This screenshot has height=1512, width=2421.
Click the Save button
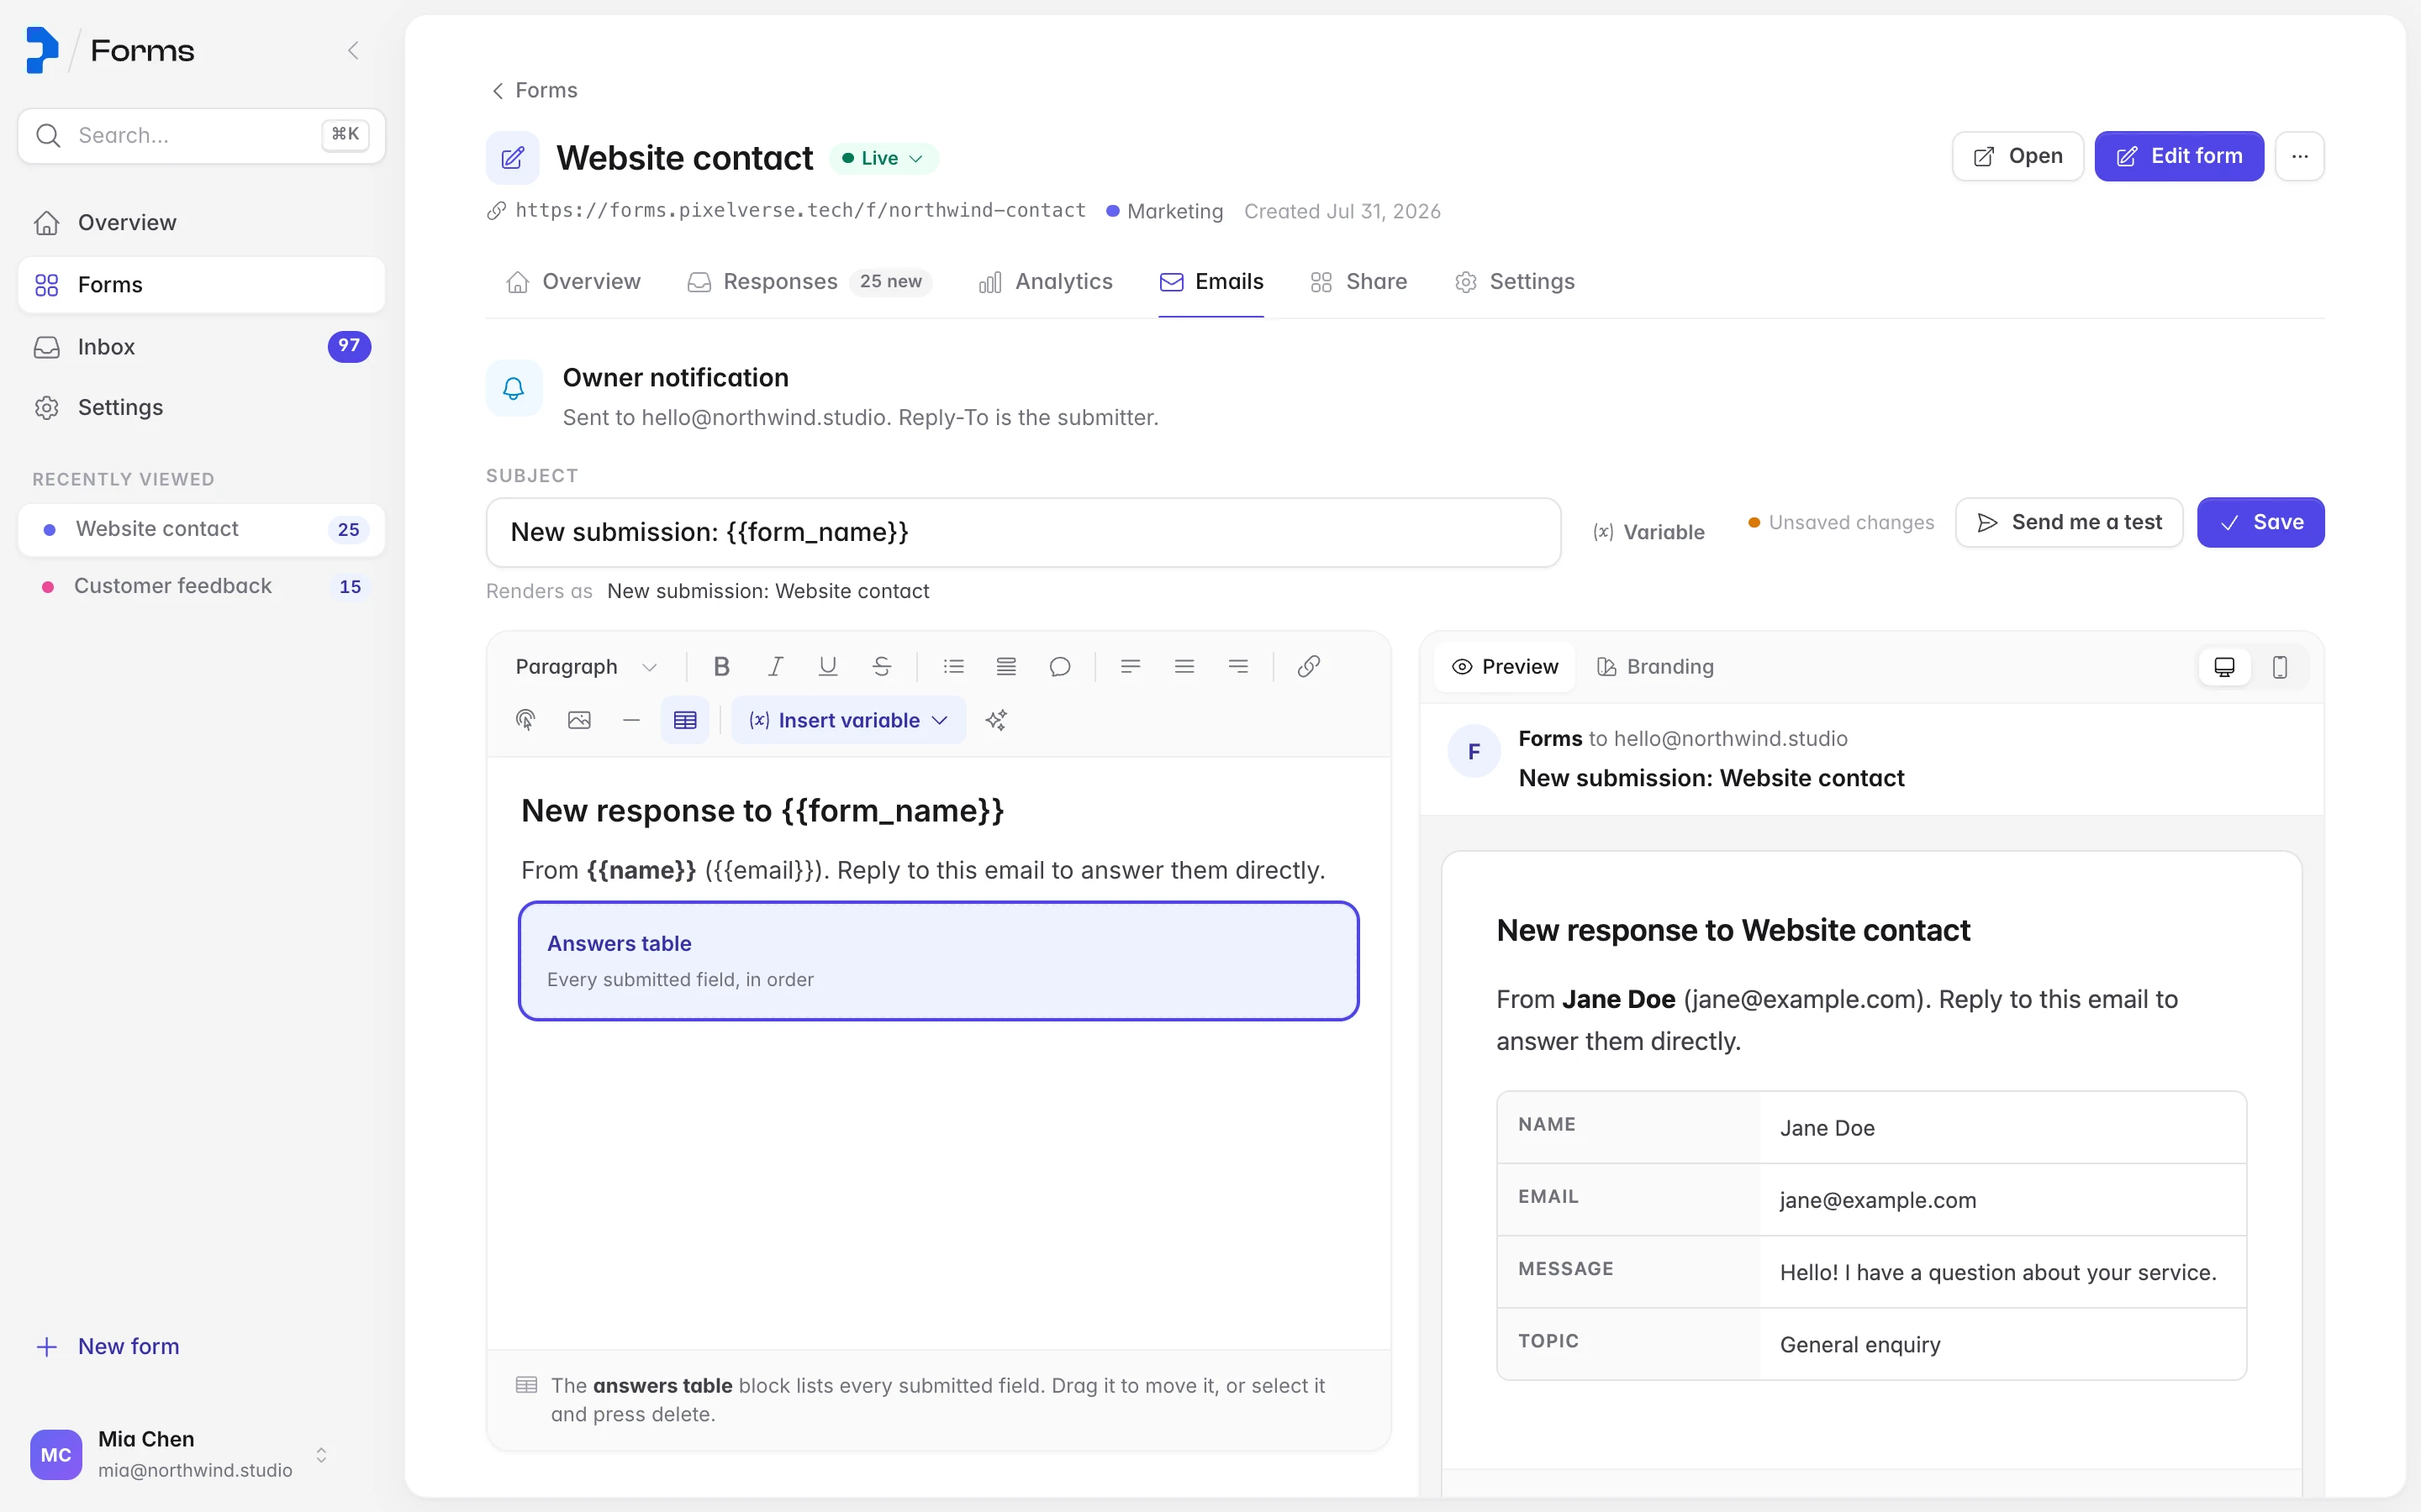(2261, 522)
